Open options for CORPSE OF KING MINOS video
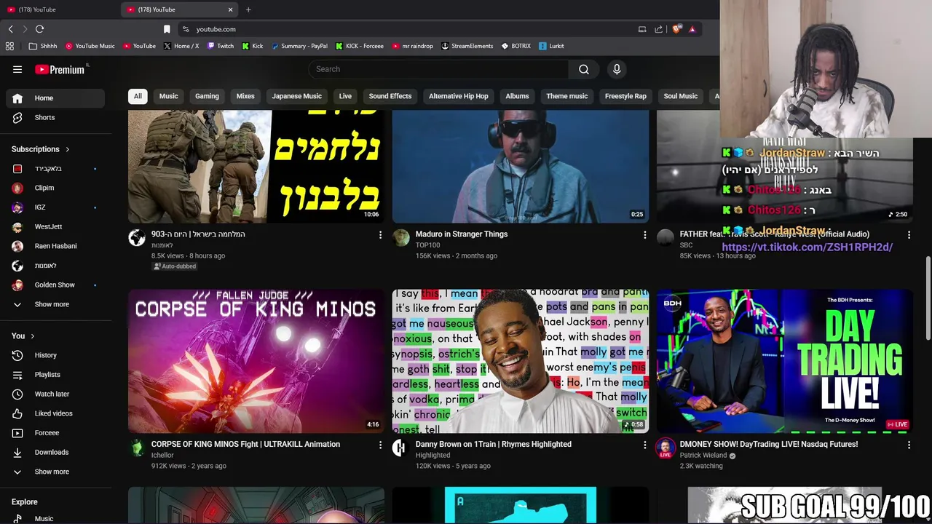Viewport: 932px width, 524px height. pyautogui.click(x=380, y=445)
